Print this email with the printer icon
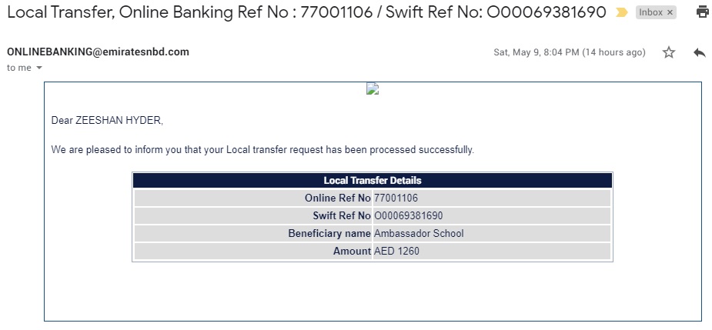The width and height of the screenshot is (712, 330). tap(702, 12)
